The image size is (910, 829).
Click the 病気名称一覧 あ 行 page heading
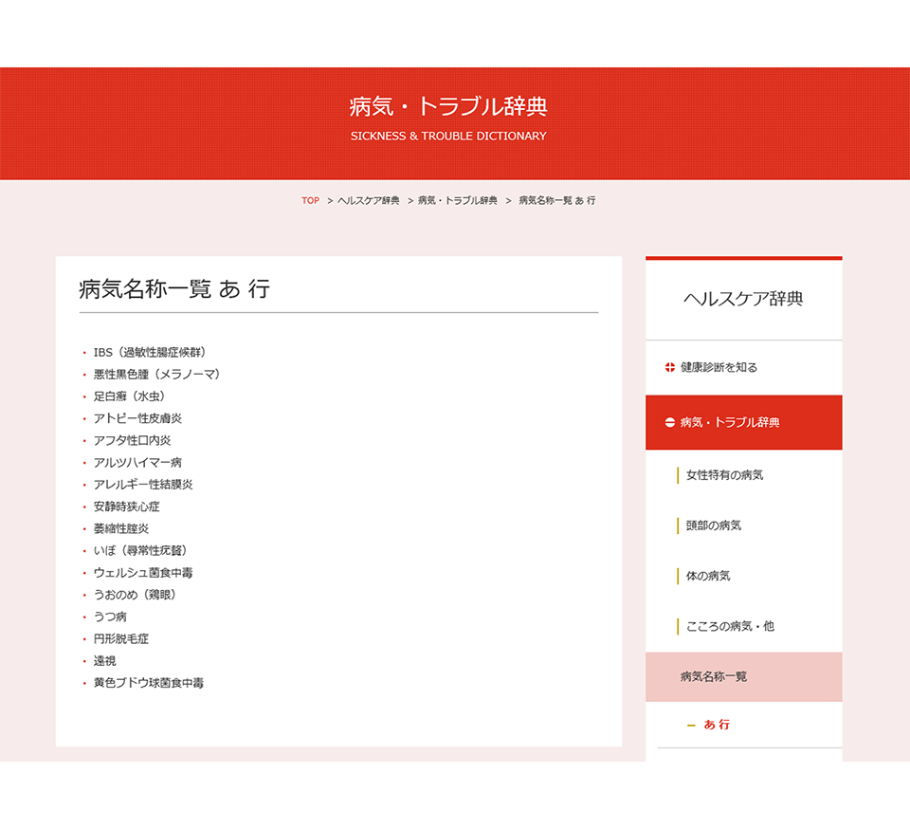pyautogui.click(x=174, y=288)
